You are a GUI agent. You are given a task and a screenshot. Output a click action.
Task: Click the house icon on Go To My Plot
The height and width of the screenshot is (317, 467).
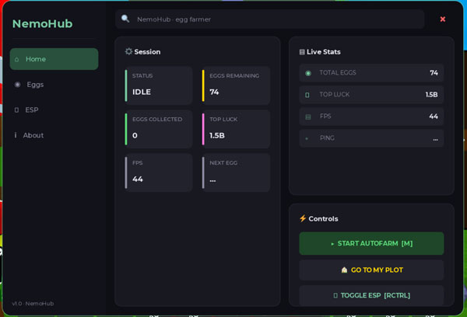(x=344, y=270)
